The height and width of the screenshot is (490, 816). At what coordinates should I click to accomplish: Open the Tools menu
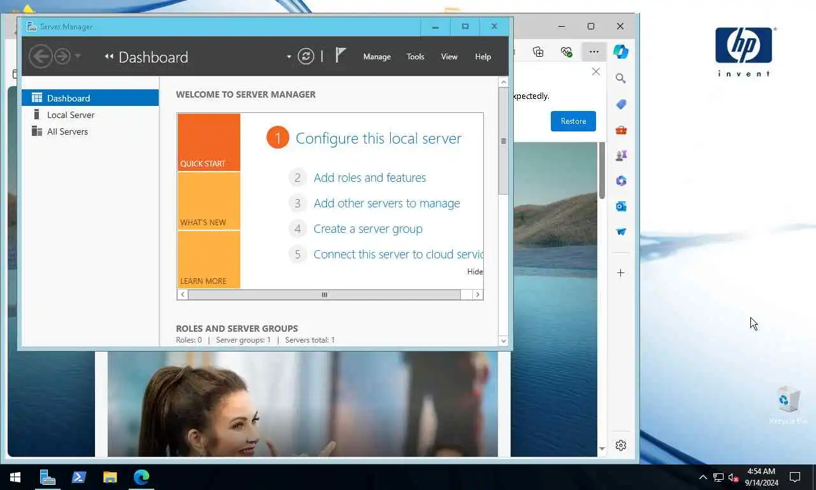pos(415,57)
